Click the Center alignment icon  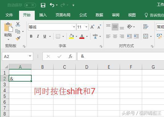[x=115, y=36]
